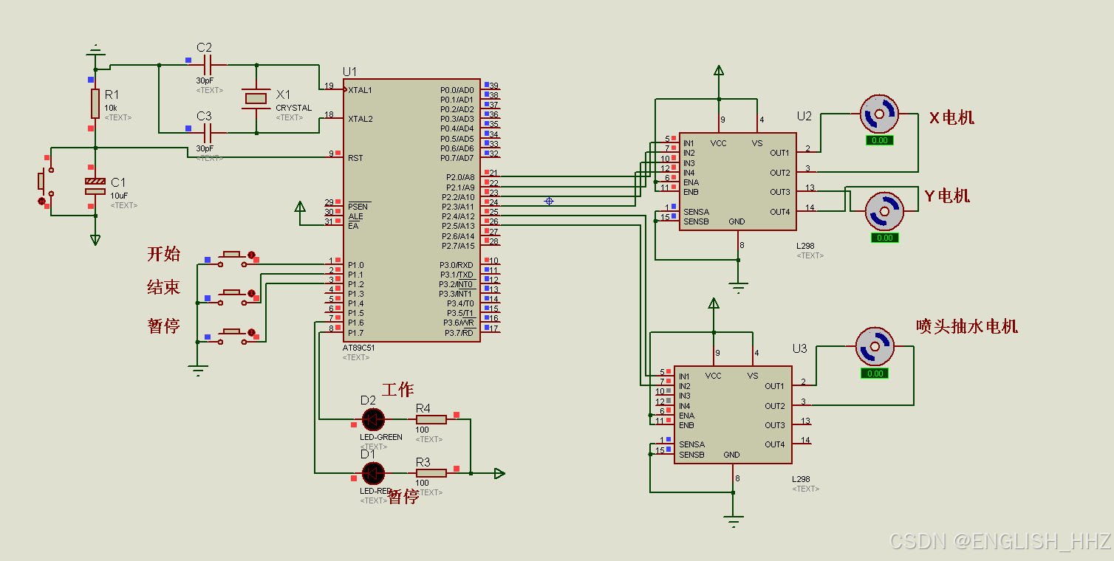The image size is (1114, 561).
Task: Select the U2 L298 driver chip body
Action: [737, 182]
